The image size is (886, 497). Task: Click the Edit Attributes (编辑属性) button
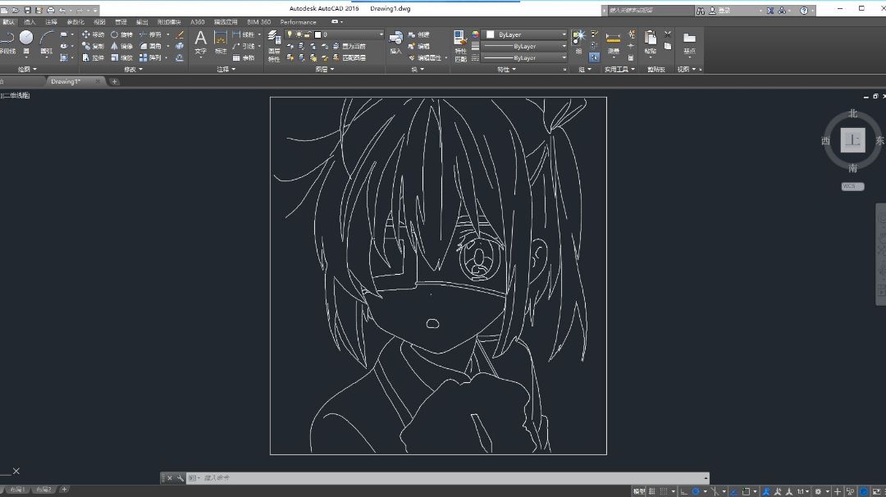coord(424,57)
